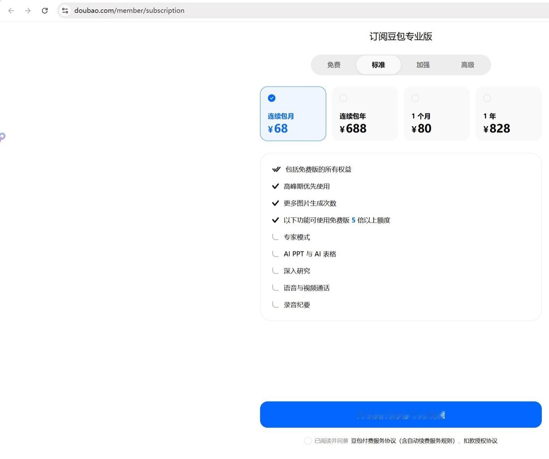This screenshot has height=459, width=549.
Task: Click the ¥688 price text
Action: (353, 128)
